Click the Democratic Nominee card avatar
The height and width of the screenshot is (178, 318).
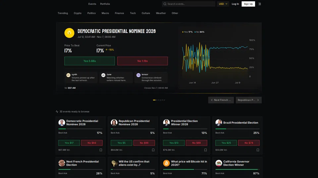62,123
